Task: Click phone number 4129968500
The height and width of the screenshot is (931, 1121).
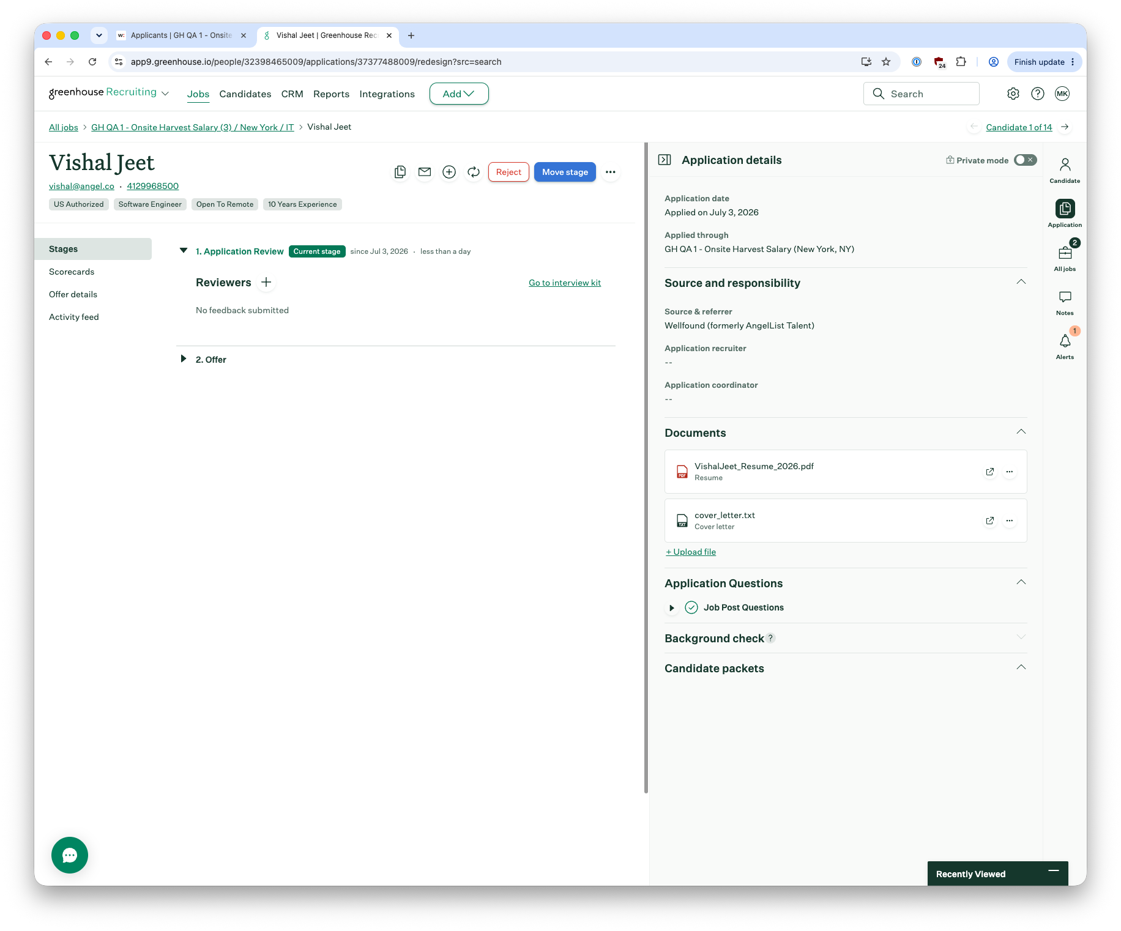Action: 153,186
